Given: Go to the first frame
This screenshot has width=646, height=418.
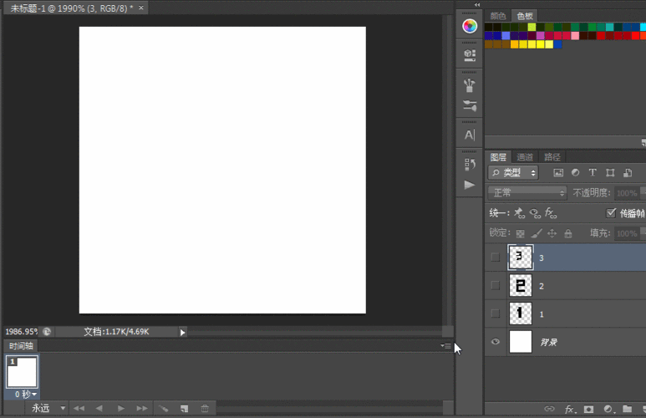Looking at the screenshot, I should pos(79,409).
